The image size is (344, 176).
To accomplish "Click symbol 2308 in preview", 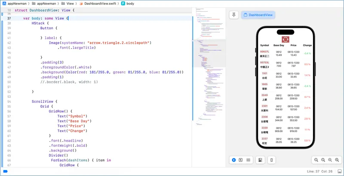I will coord(264,117).
